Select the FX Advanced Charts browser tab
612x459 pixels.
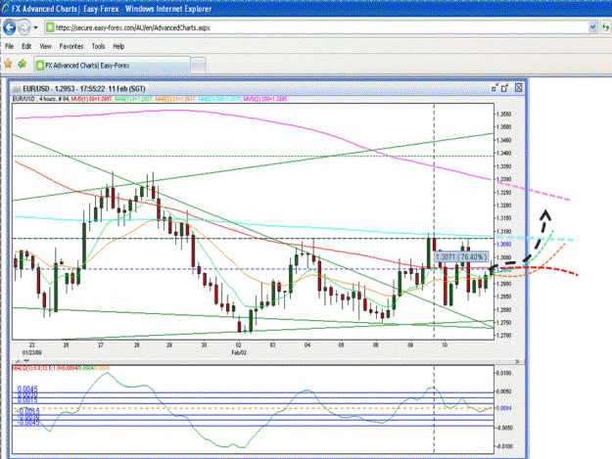click(112, 66)
